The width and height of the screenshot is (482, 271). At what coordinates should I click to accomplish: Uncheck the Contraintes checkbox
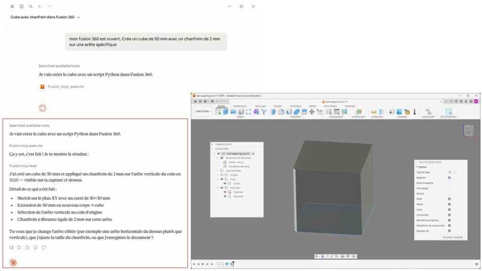point(450,215)
